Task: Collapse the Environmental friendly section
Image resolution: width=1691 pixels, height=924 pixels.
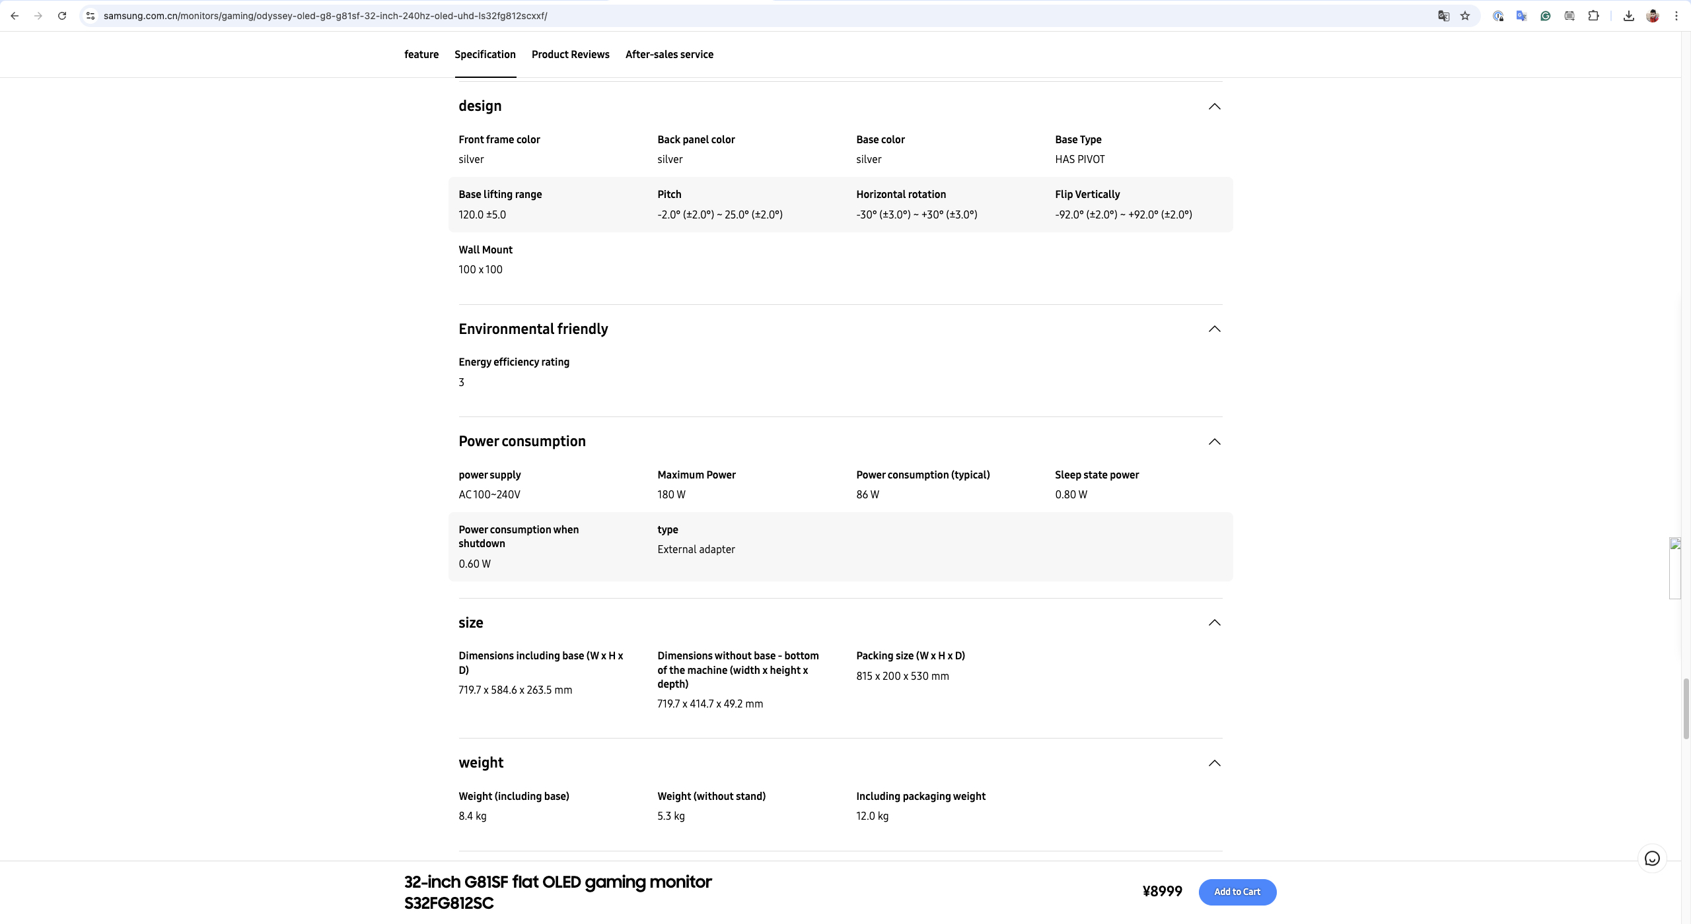Action: (x=1214, y=329)
